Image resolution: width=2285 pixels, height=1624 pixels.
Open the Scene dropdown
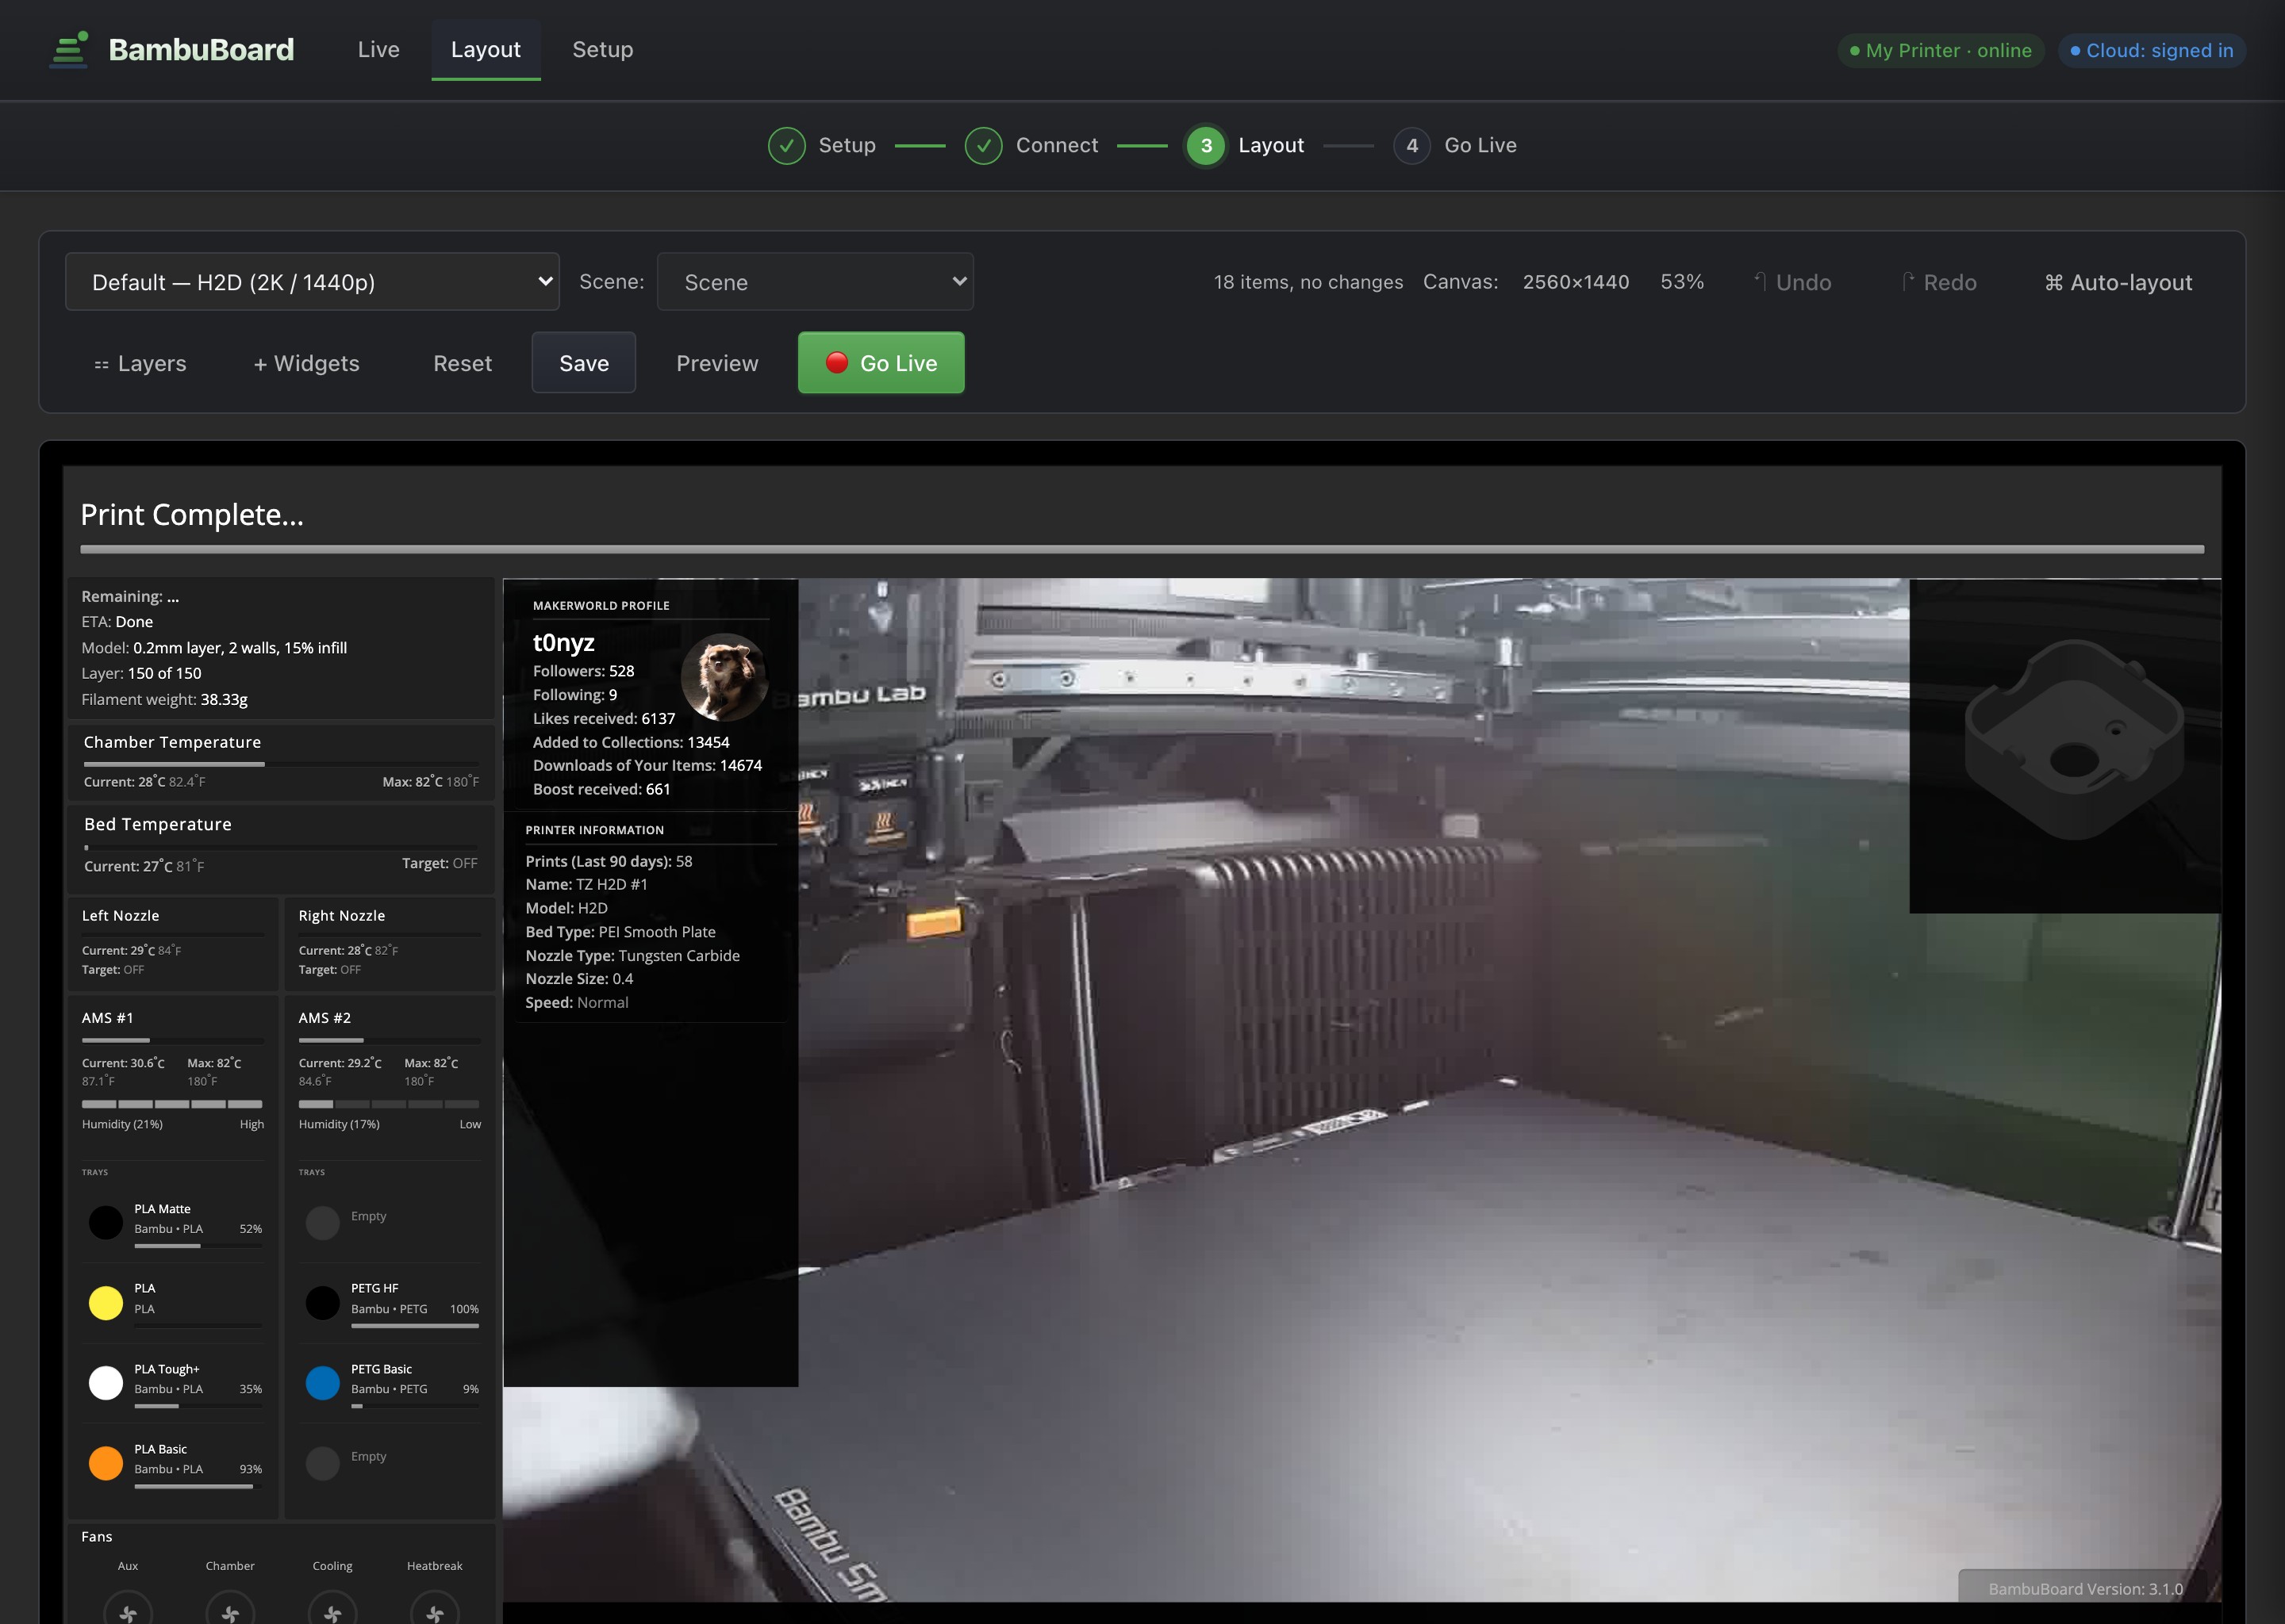(816, 282)
